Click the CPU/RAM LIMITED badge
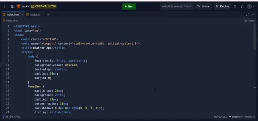This screenshot has width=258, height=121. click(x=44, y=6)
